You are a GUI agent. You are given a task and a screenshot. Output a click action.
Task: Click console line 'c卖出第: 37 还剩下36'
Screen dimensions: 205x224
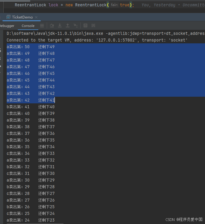[x=30, y=133]
